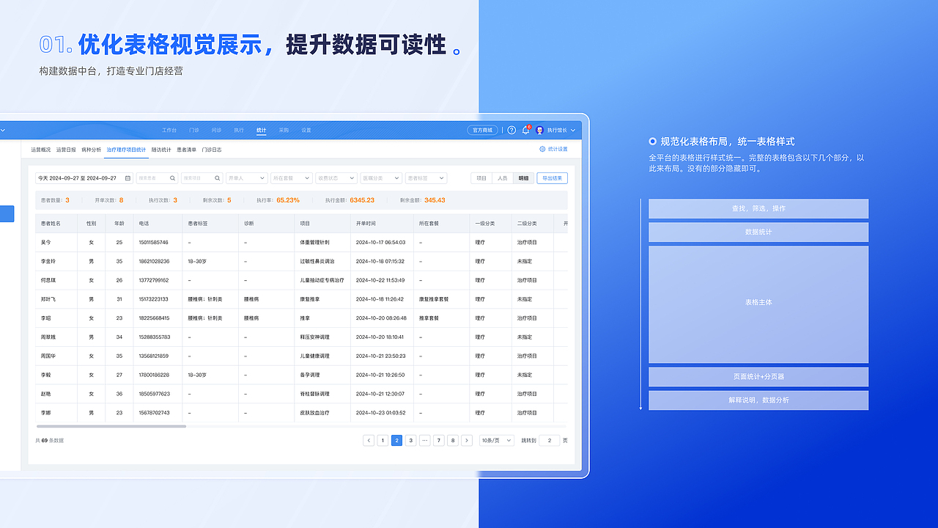Open the 统计 menu in the top navigation

point(262,130)
